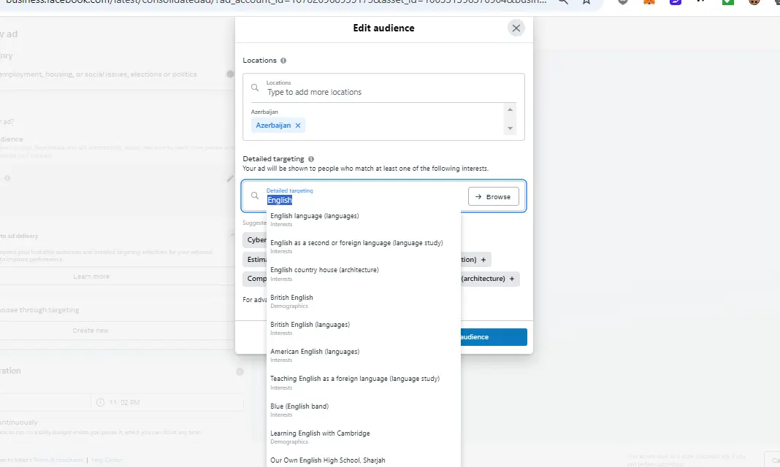Open the Browse detailed targeting button
This screenshot has width=780, height=467.
tap(494, 197)
